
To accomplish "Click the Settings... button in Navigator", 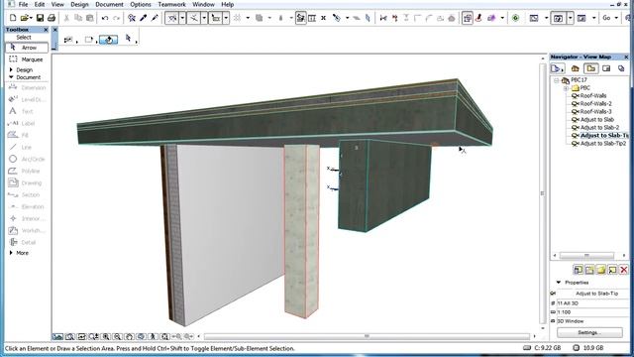I will pyautogui.click(x=589, y=332).
